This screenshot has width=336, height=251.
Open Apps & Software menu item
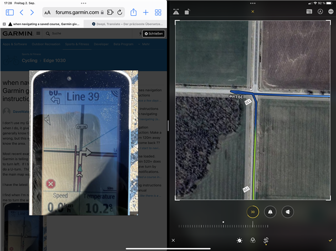(x=15, y=44)
